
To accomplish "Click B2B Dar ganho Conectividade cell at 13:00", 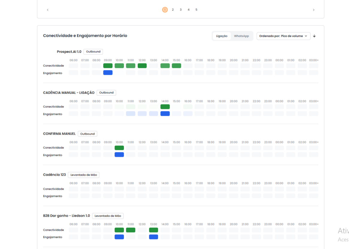I will pos(154,230).
